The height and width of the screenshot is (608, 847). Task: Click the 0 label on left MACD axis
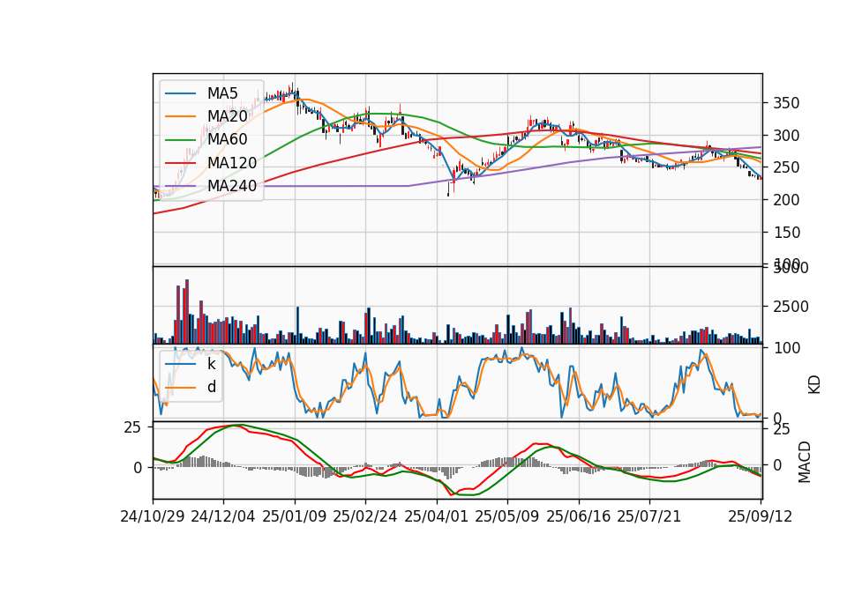click(x=138, y=468)
